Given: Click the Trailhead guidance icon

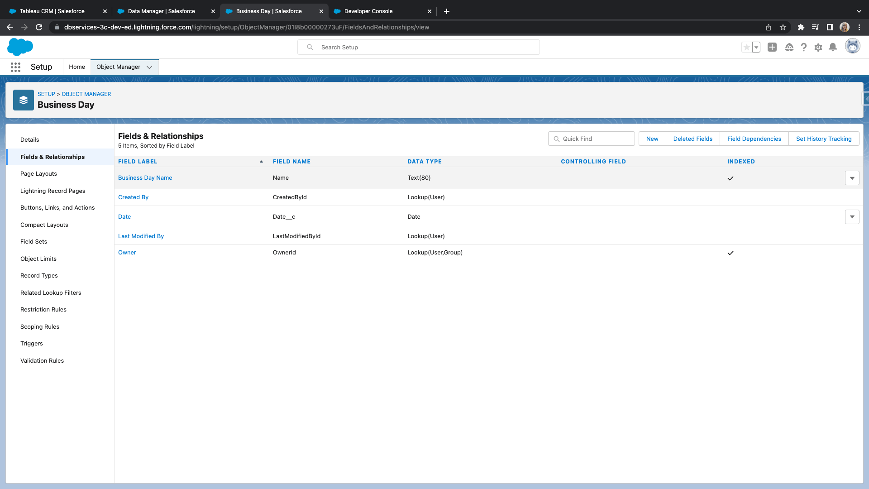Looking at the screenshot, I should pos(789,47).
